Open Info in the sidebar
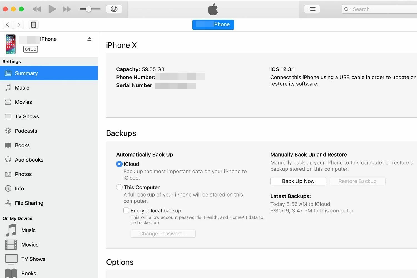The height and width of the screenshot is (278, 417). 49,188
